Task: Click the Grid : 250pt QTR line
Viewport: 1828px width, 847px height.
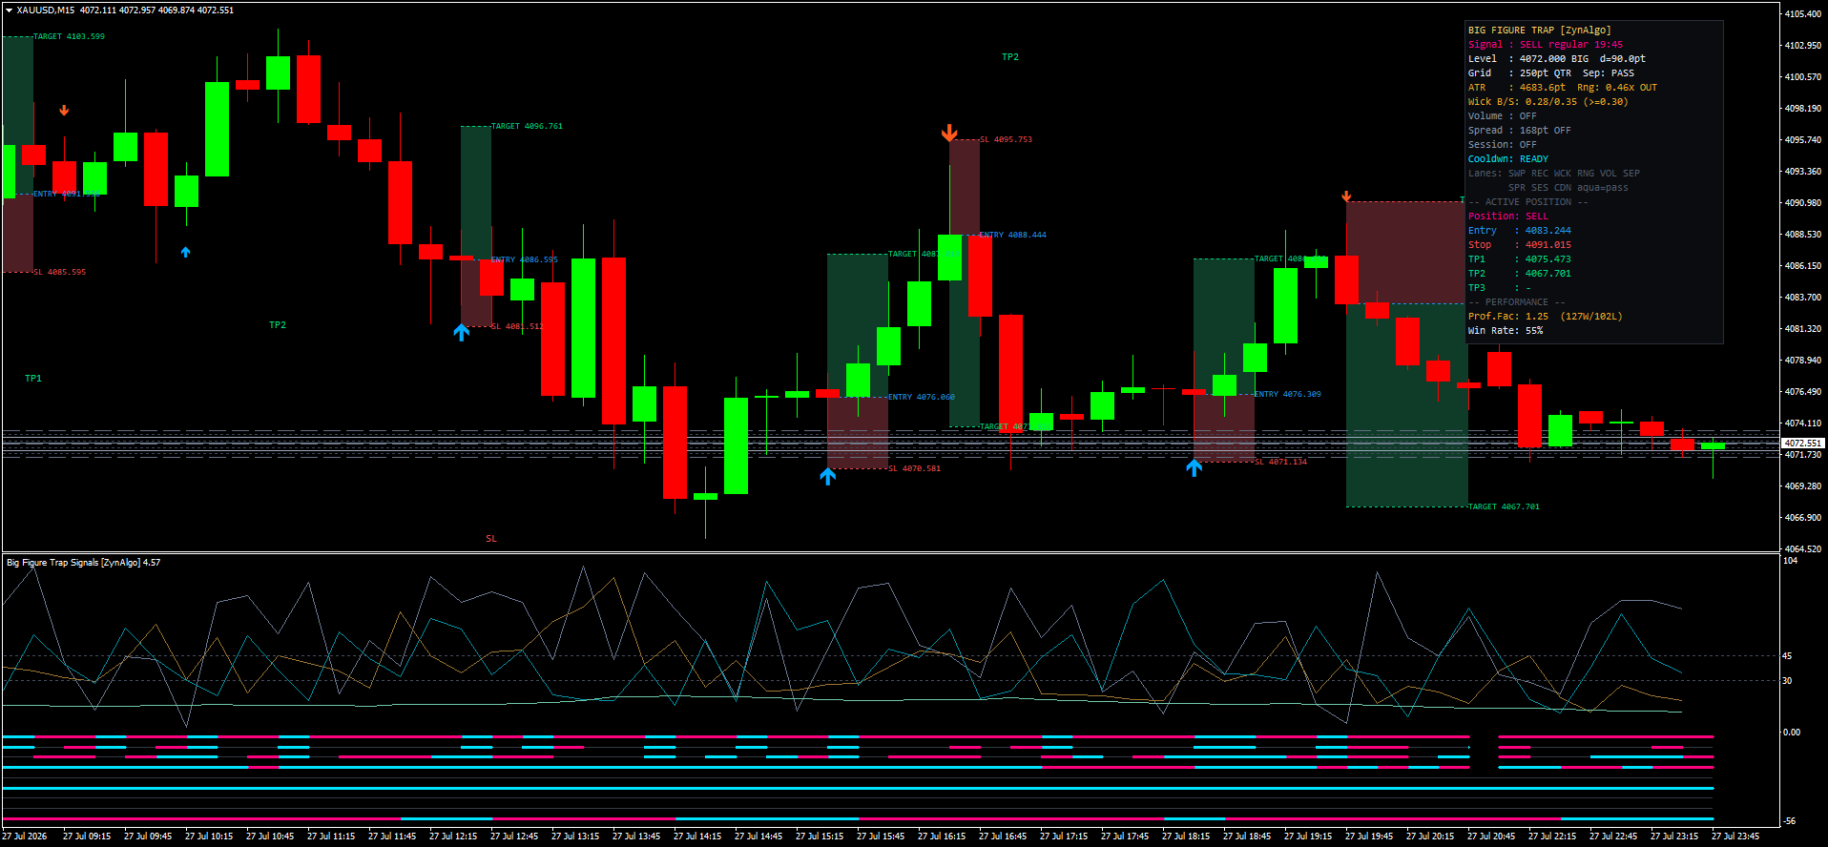Action: pos(1551,73)
